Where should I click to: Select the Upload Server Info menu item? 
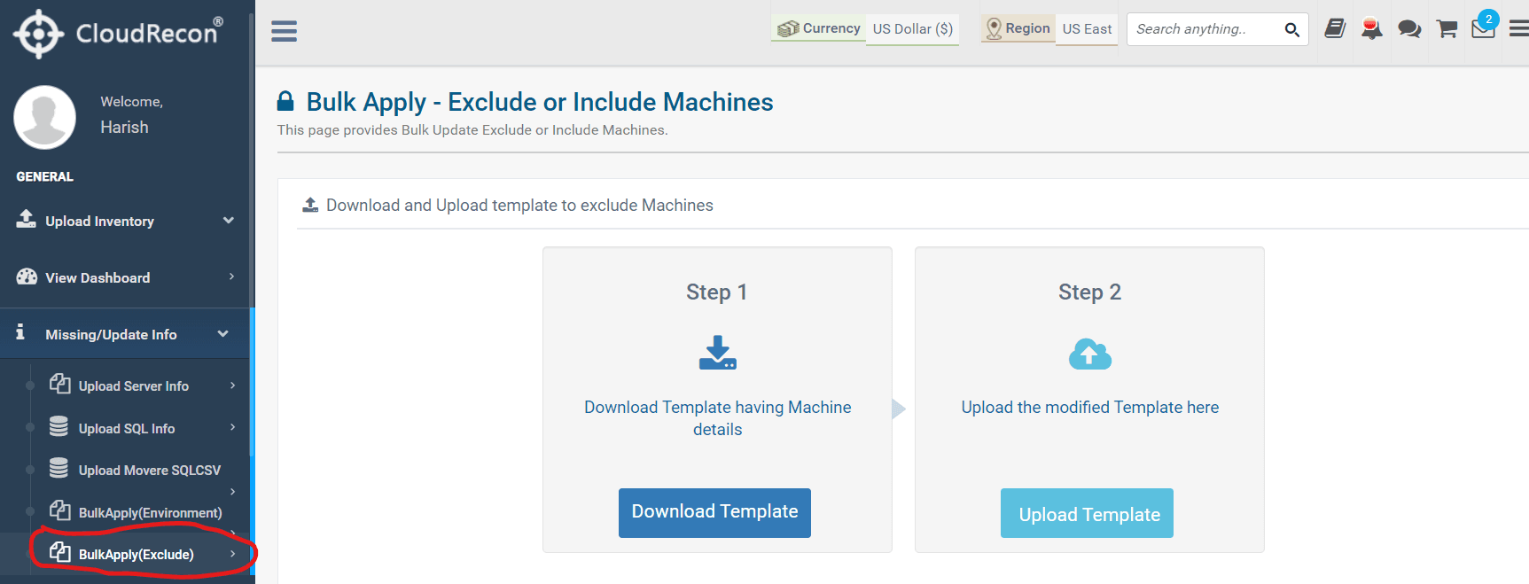tap(134, 386)
